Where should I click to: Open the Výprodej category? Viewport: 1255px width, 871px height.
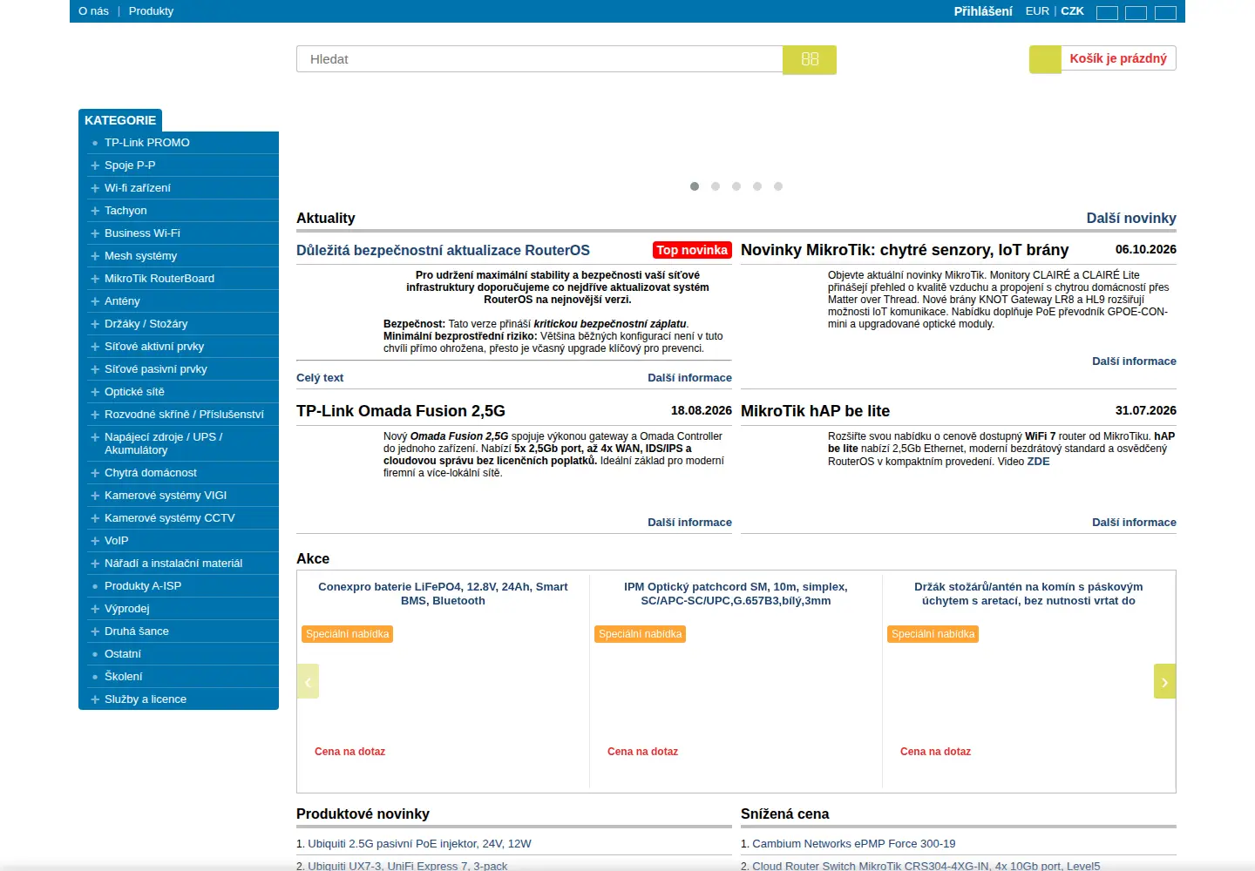(x=127, y=609)
